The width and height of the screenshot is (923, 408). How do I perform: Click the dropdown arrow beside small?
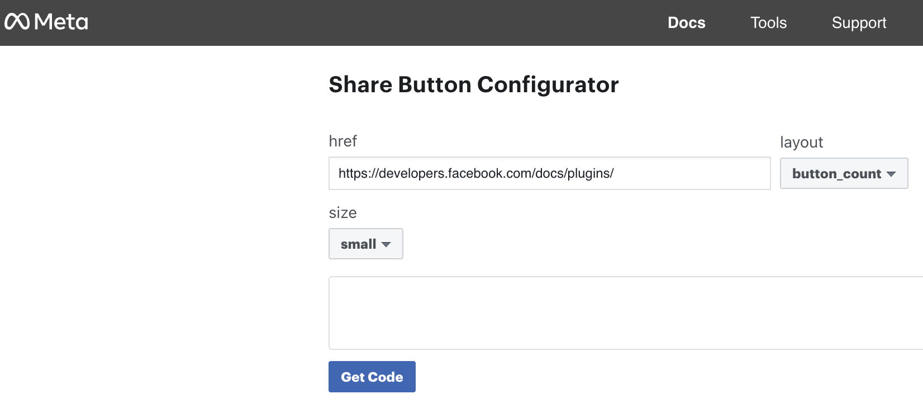[x=387, y=244]
